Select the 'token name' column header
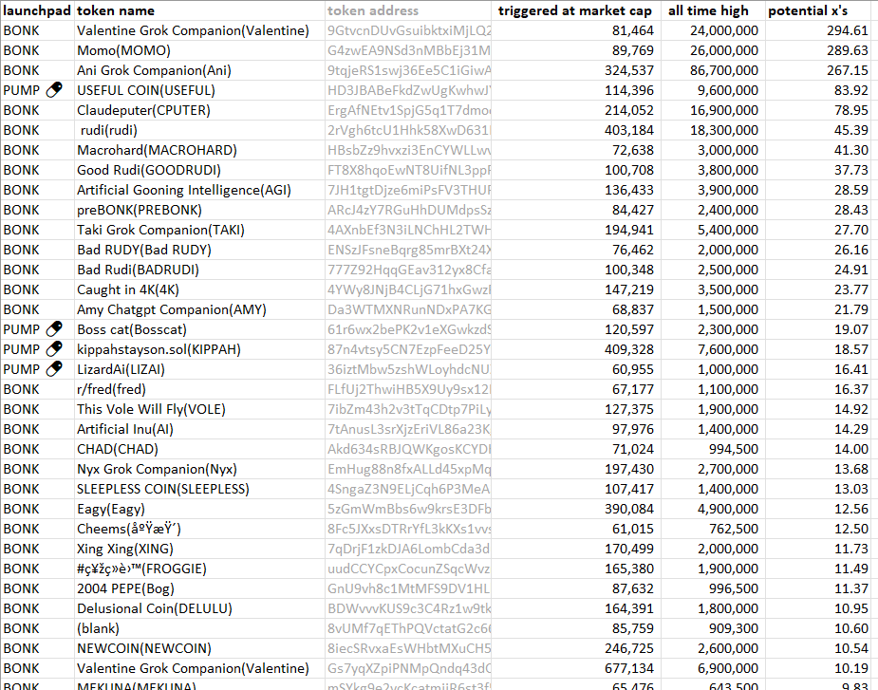Screen dimensions: 878x690 199,10
